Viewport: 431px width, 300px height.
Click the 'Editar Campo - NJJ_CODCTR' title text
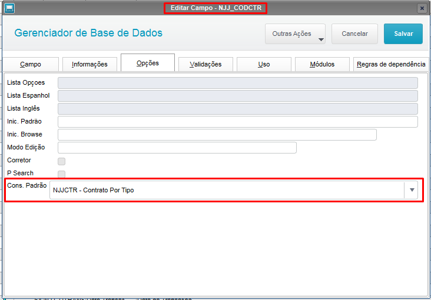(216, 8)
